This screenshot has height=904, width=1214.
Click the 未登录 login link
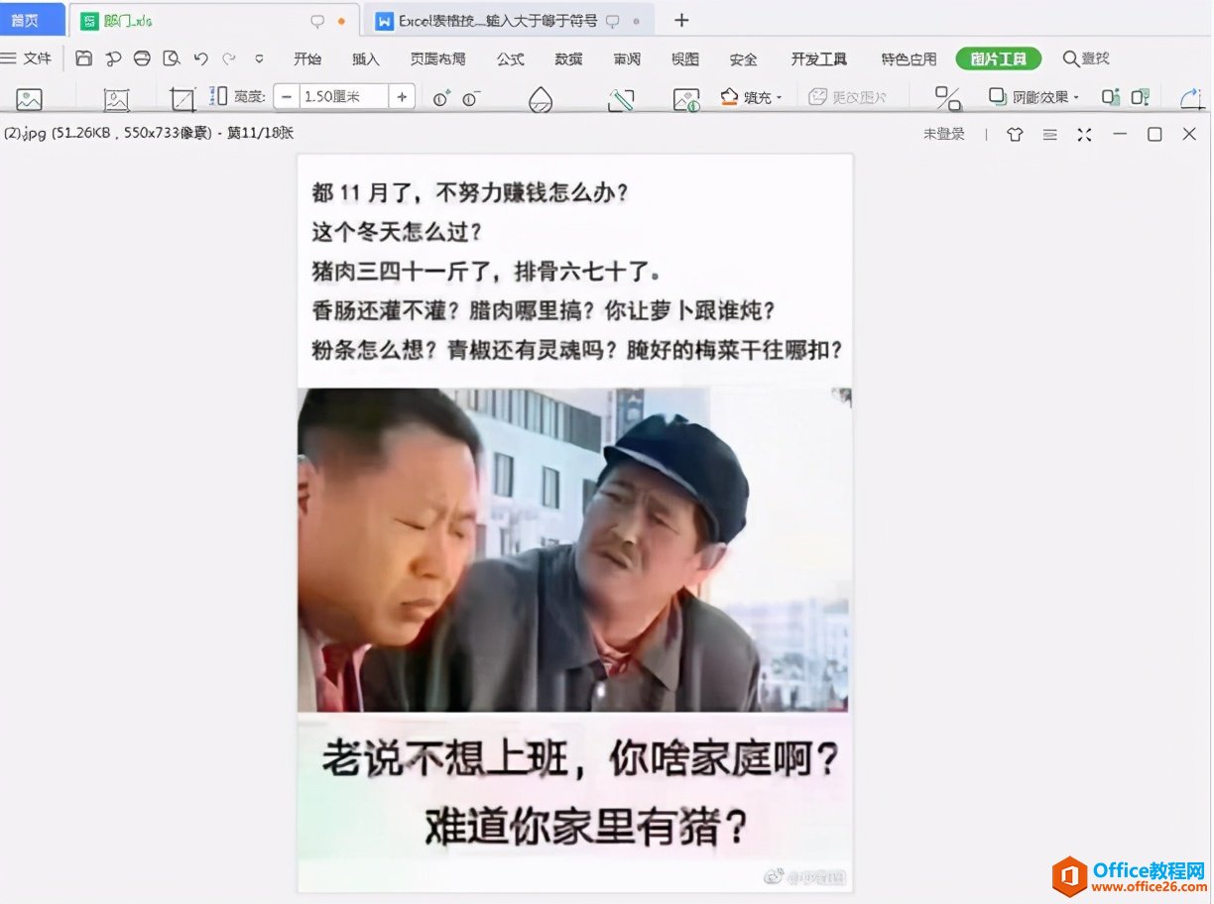point(943,134)
